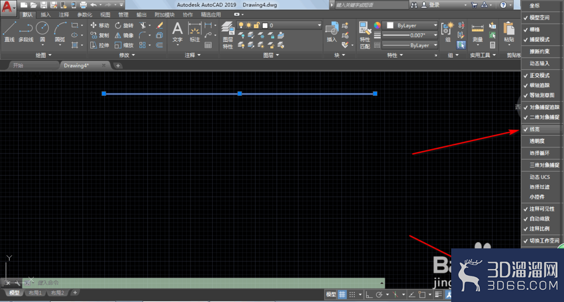
Task: Open Layer Properties (图层特性)
Action: pos(228,35)
